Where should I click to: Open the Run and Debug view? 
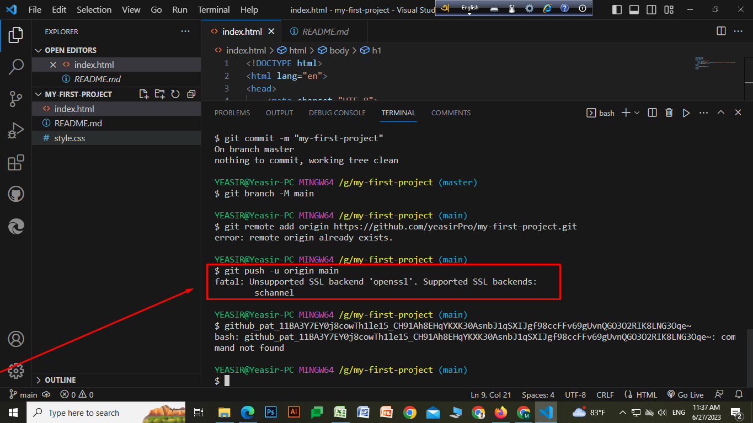[x=15, y=131]
